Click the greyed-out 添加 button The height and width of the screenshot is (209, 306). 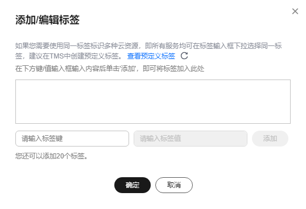270,139
